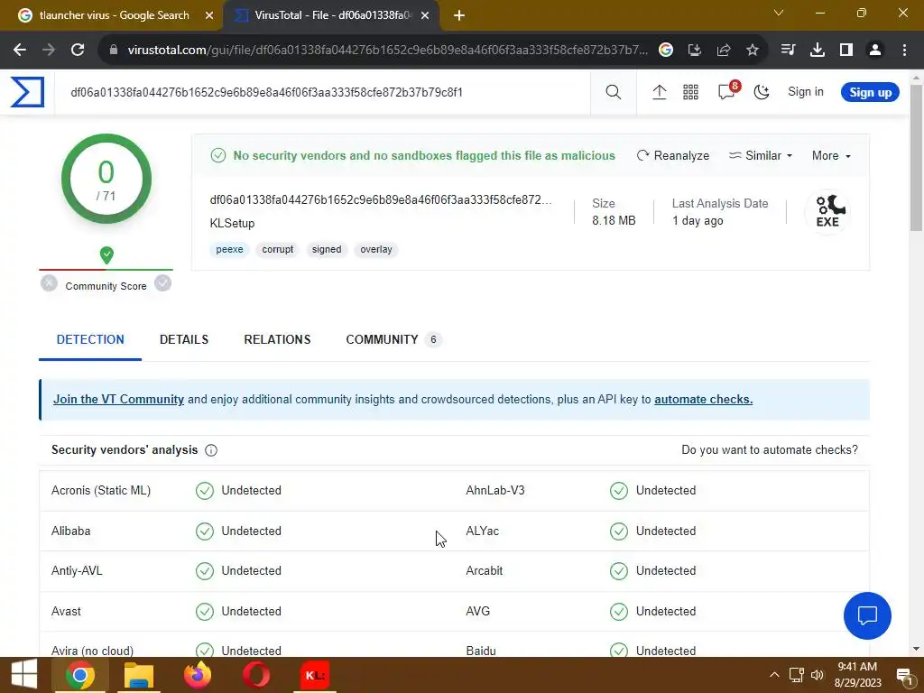This screenshot has width=924, height=693.
Task: Click the Acronis (Static ML) vendor name
Action: [101, 490]
